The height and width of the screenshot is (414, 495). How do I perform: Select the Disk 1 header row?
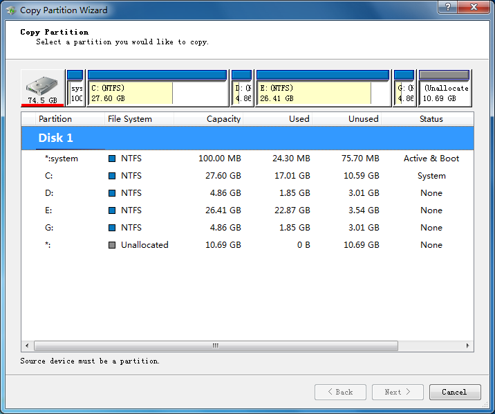click(247, 138)
